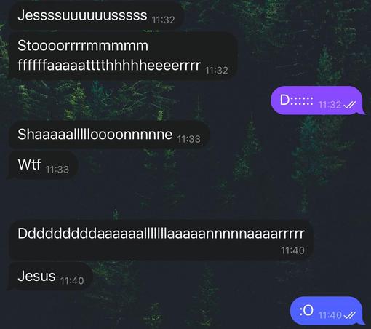Select the Stoooorrrrmmmmm fffffaaaaattthhhhheeeerrrr message
The image size is (371, 329).
coord(123,56)
